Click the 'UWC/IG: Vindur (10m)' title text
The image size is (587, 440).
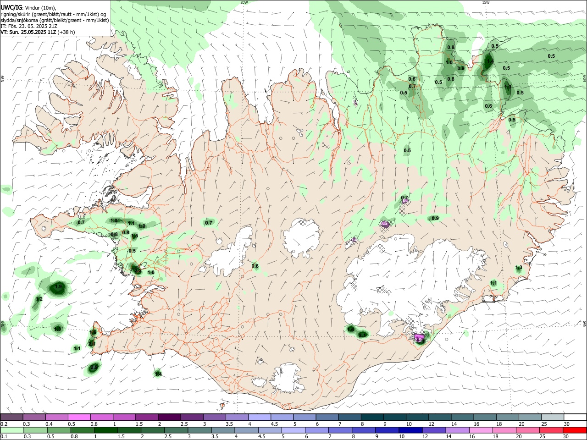pos(28,7)
